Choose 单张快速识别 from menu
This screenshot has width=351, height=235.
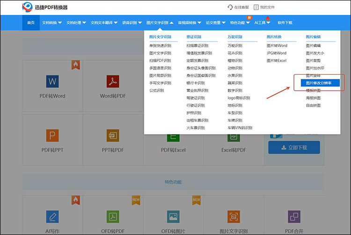point(160,46)
